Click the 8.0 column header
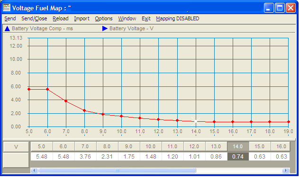This screenshot has width=299, height=177. pos(107,146)
